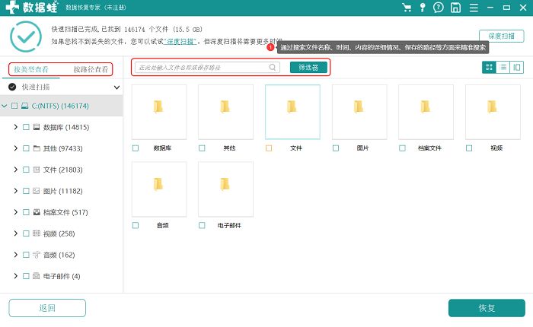Tick checkbox under 电子邮件 folder thumbnail
This screenshot has height=327, width=533.
coord(202,225)
